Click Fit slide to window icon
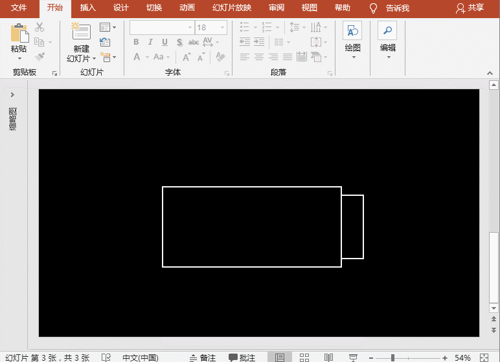The image size is (500, 362). pyautogui.click(x=484, y=357)
